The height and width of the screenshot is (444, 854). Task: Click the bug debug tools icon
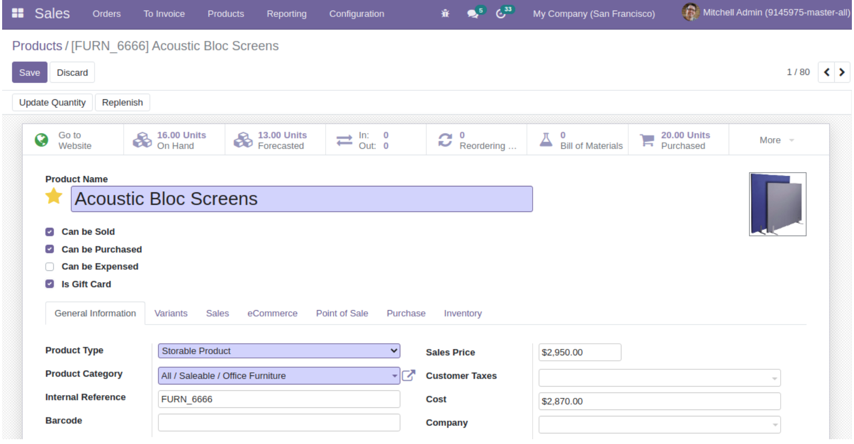click(x=445, y=14)
